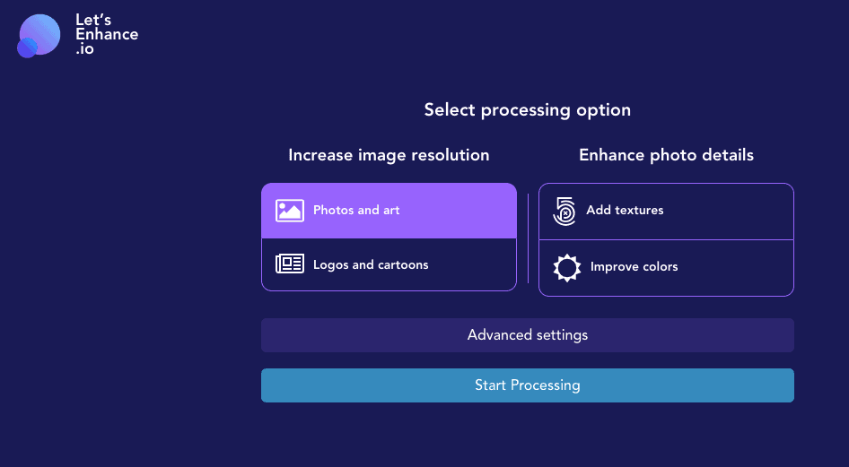
Task: Click the sun-shaped Improve colors icon
Action: tap(567, 267)
